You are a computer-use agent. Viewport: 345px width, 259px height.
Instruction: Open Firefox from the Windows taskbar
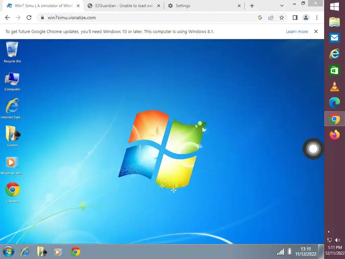pyautogui.click(x=335, y=135)
